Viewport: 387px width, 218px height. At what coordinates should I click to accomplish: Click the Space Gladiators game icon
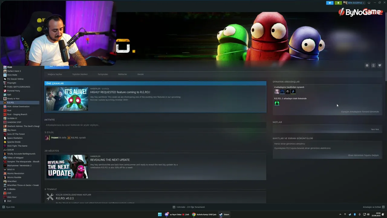coord(5,138)
